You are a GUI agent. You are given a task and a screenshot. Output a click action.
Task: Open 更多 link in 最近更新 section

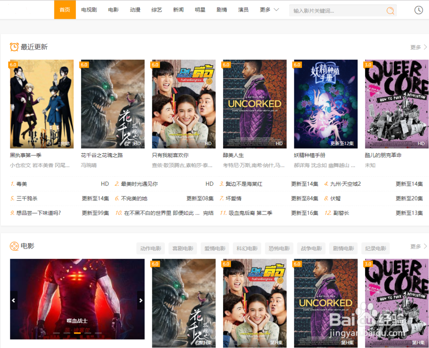pyautogui.click(x=418, y=47)
